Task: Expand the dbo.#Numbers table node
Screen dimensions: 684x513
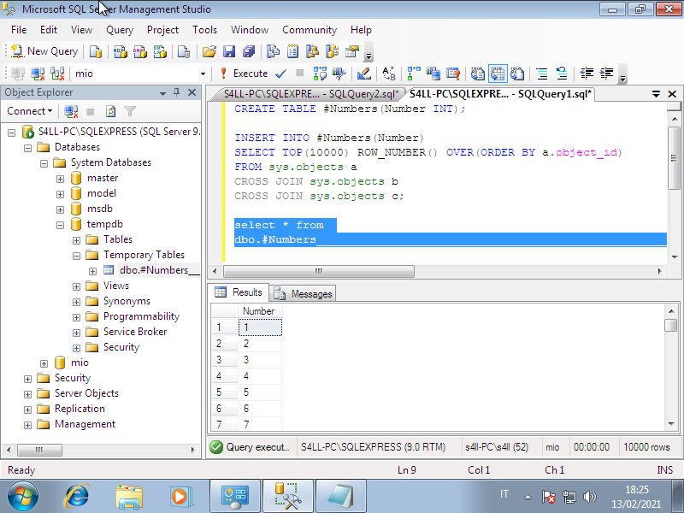Action: 92,272
